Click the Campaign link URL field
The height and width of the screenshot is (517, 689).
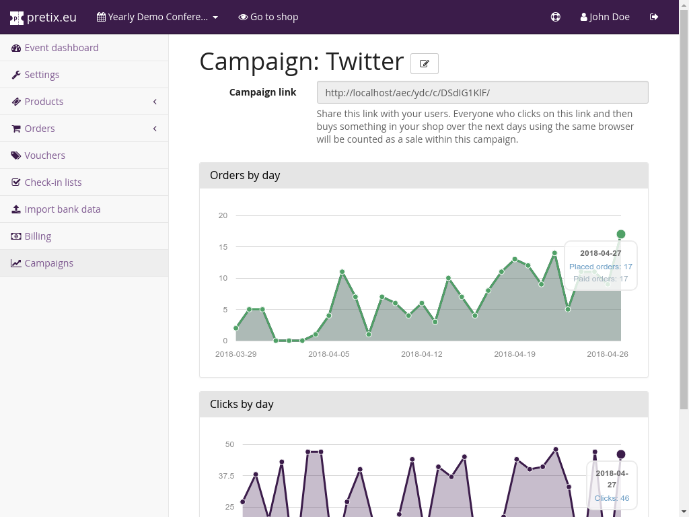pos(482,92)
